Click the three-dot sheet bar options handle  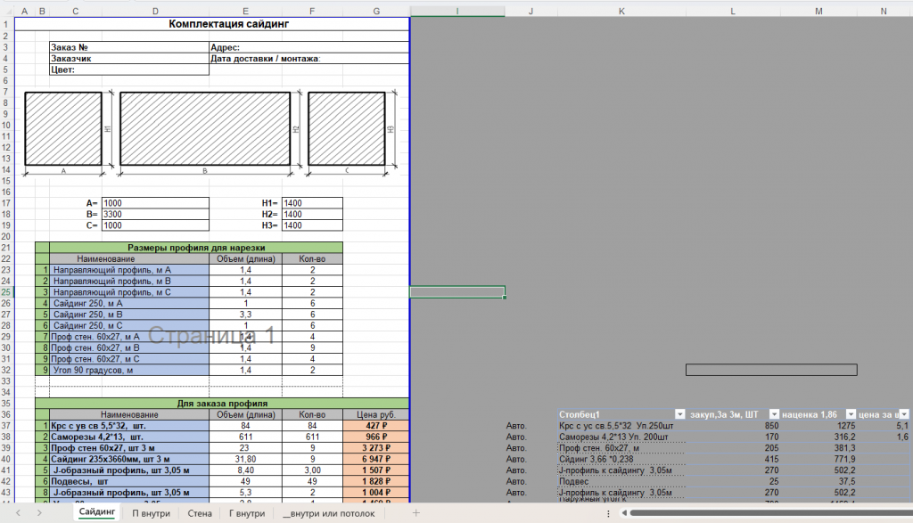tap(608, 513)
